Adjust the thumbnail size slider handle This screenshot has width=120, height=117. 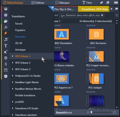point(91,112)
